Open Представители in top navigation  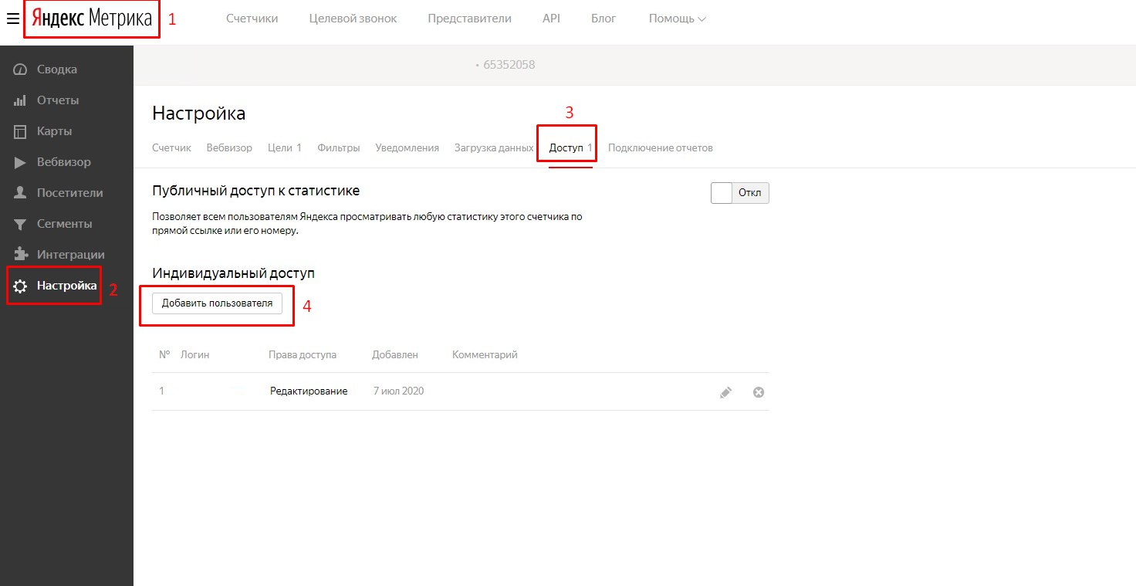click(x=470, y=19)
